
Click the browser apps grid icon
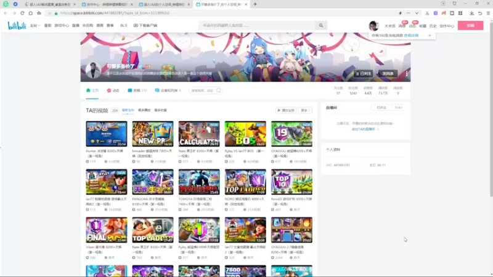tap(460, 13)
